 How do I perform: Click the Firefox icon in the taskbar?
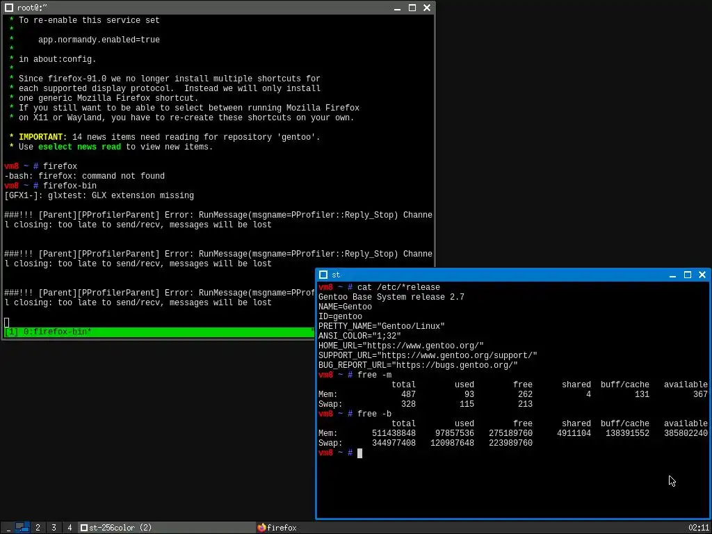261,528
